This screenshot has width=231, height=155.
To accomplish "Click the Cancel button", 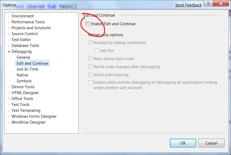I will click(x=211, y=143).
